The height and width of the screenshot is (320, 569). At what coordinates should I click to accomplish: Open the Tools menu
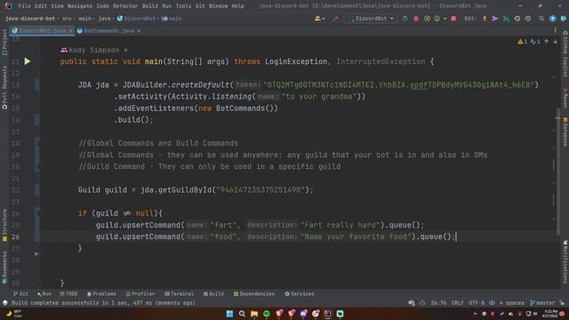click(183, 6)
